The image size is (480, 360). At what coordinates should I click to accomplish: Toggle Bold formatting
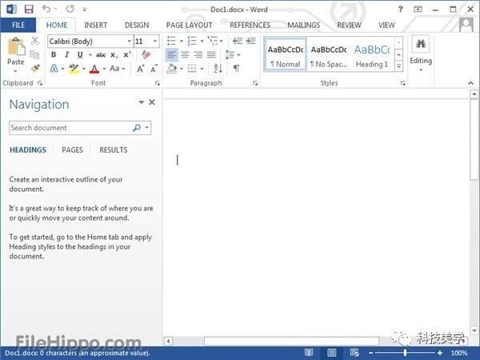pos(54,54)
